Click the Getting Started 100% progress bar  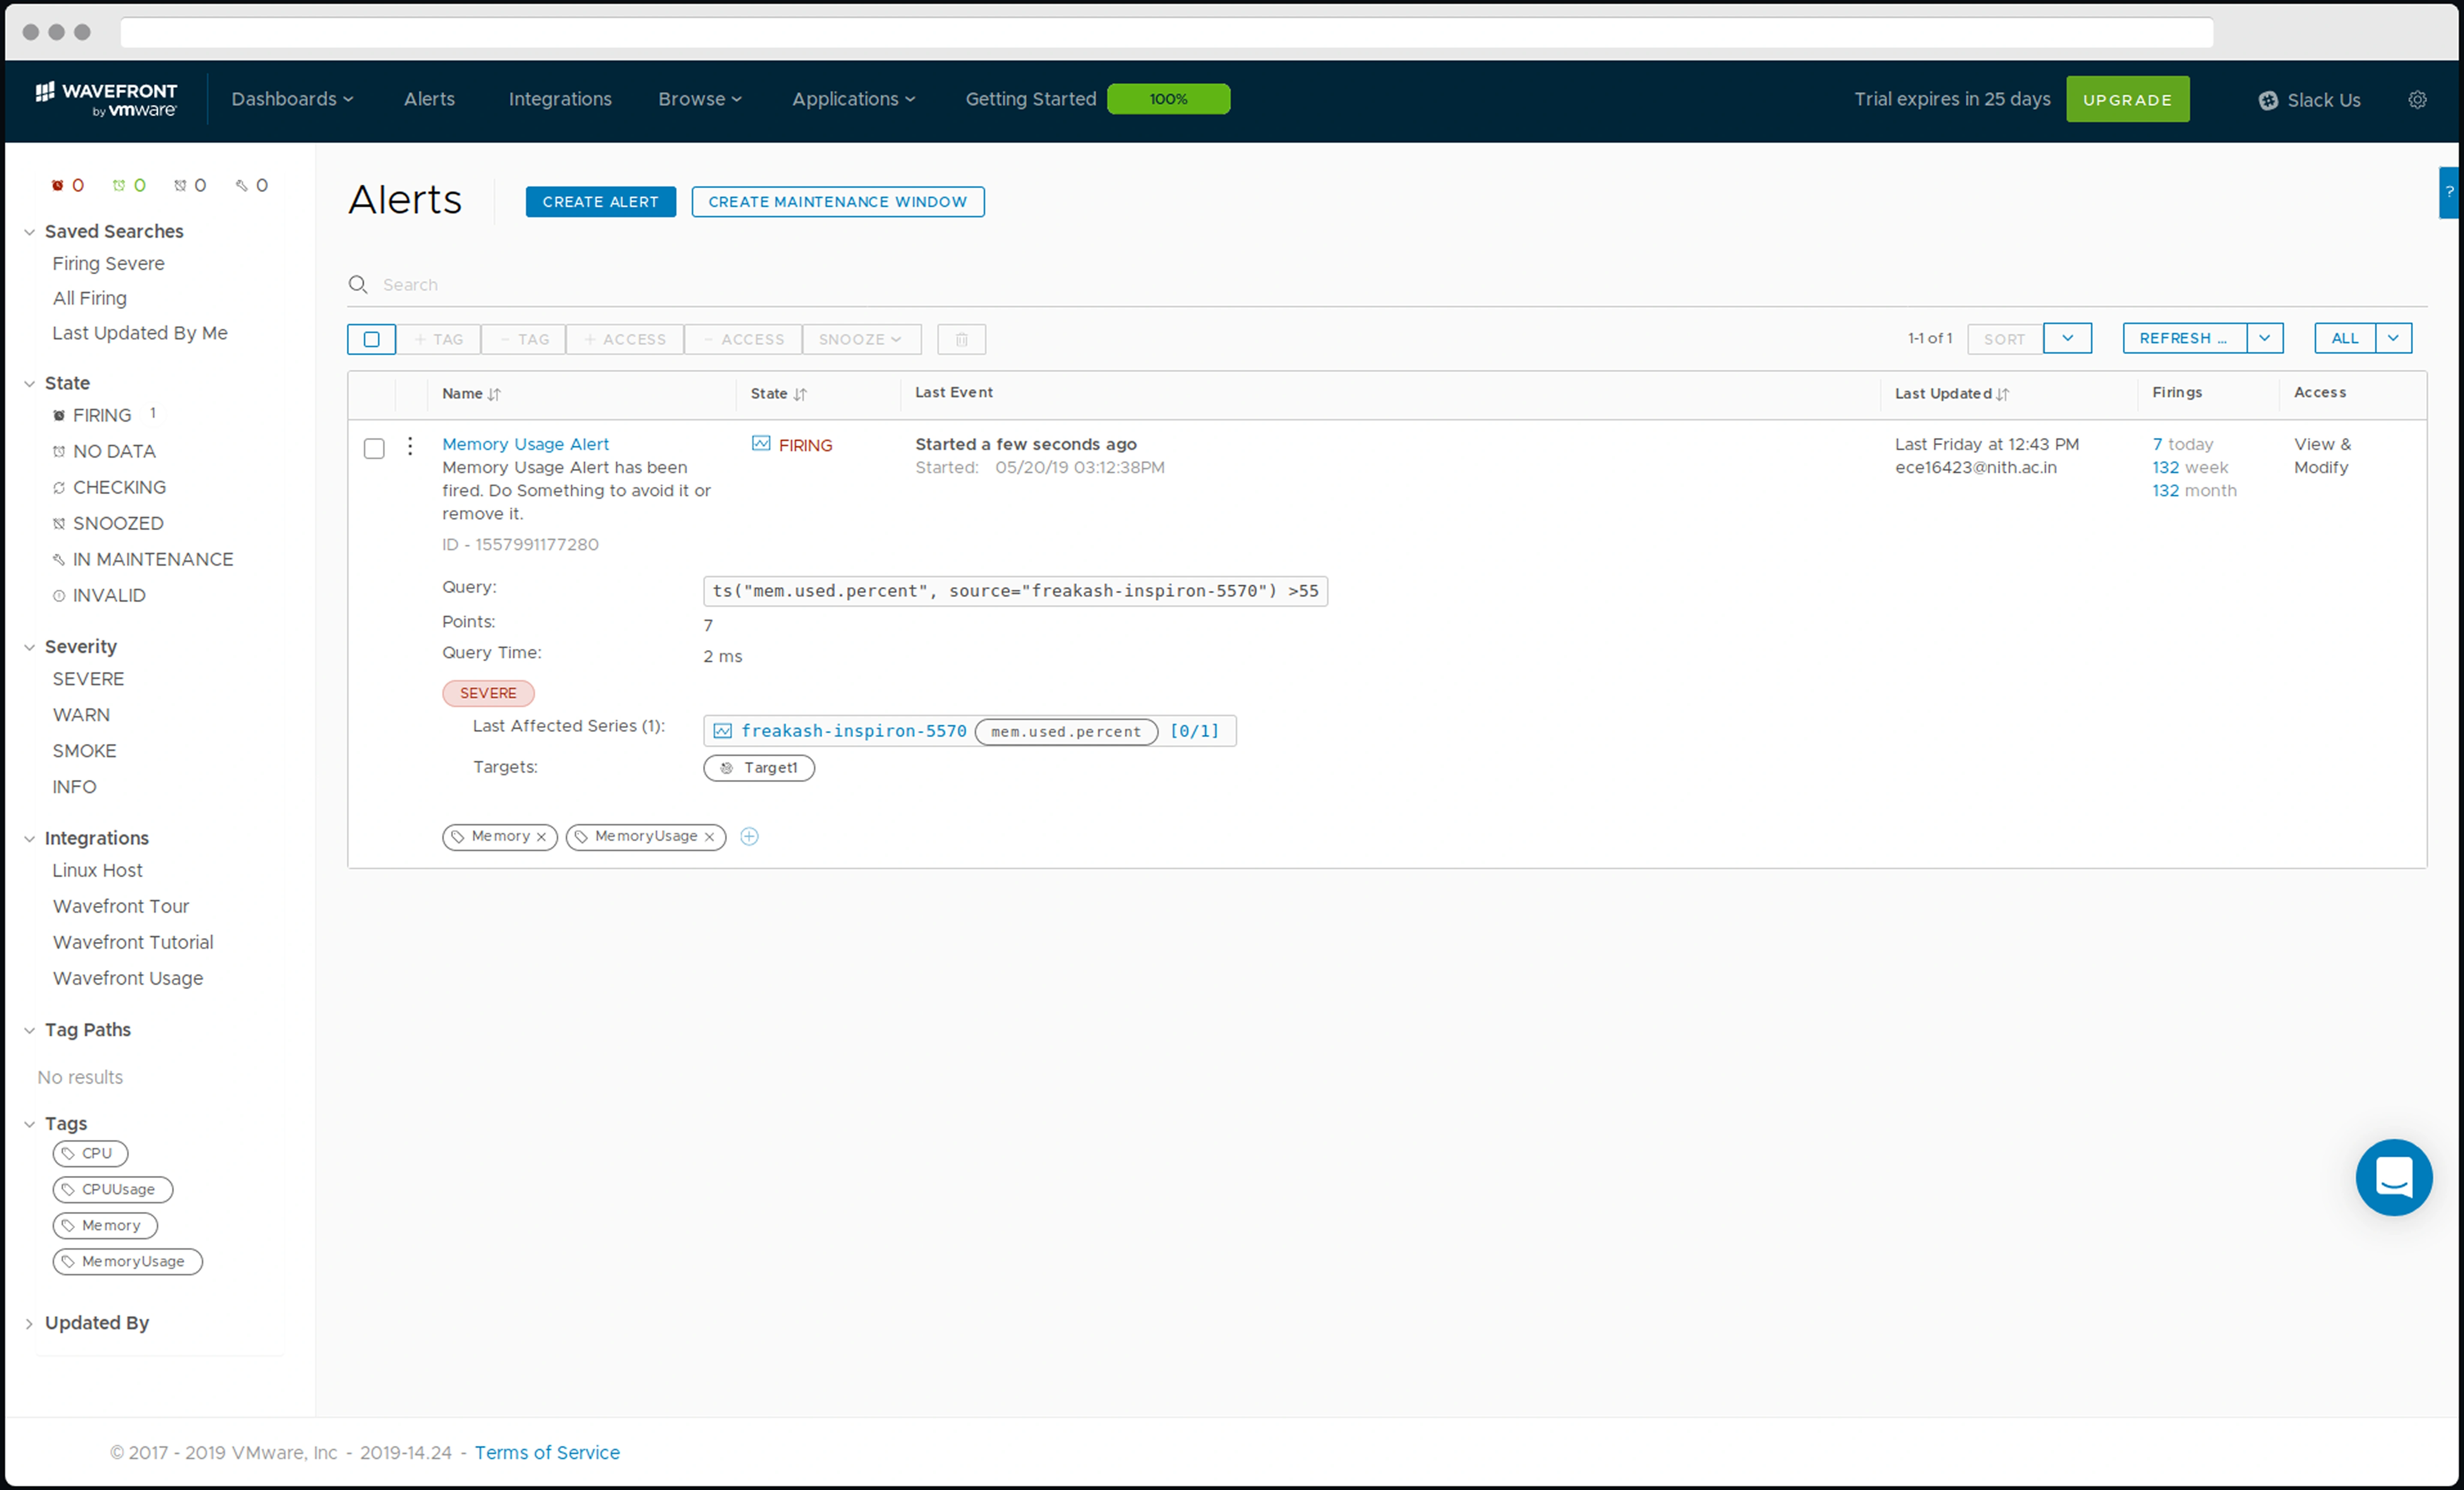click(x=1168, y=99)
